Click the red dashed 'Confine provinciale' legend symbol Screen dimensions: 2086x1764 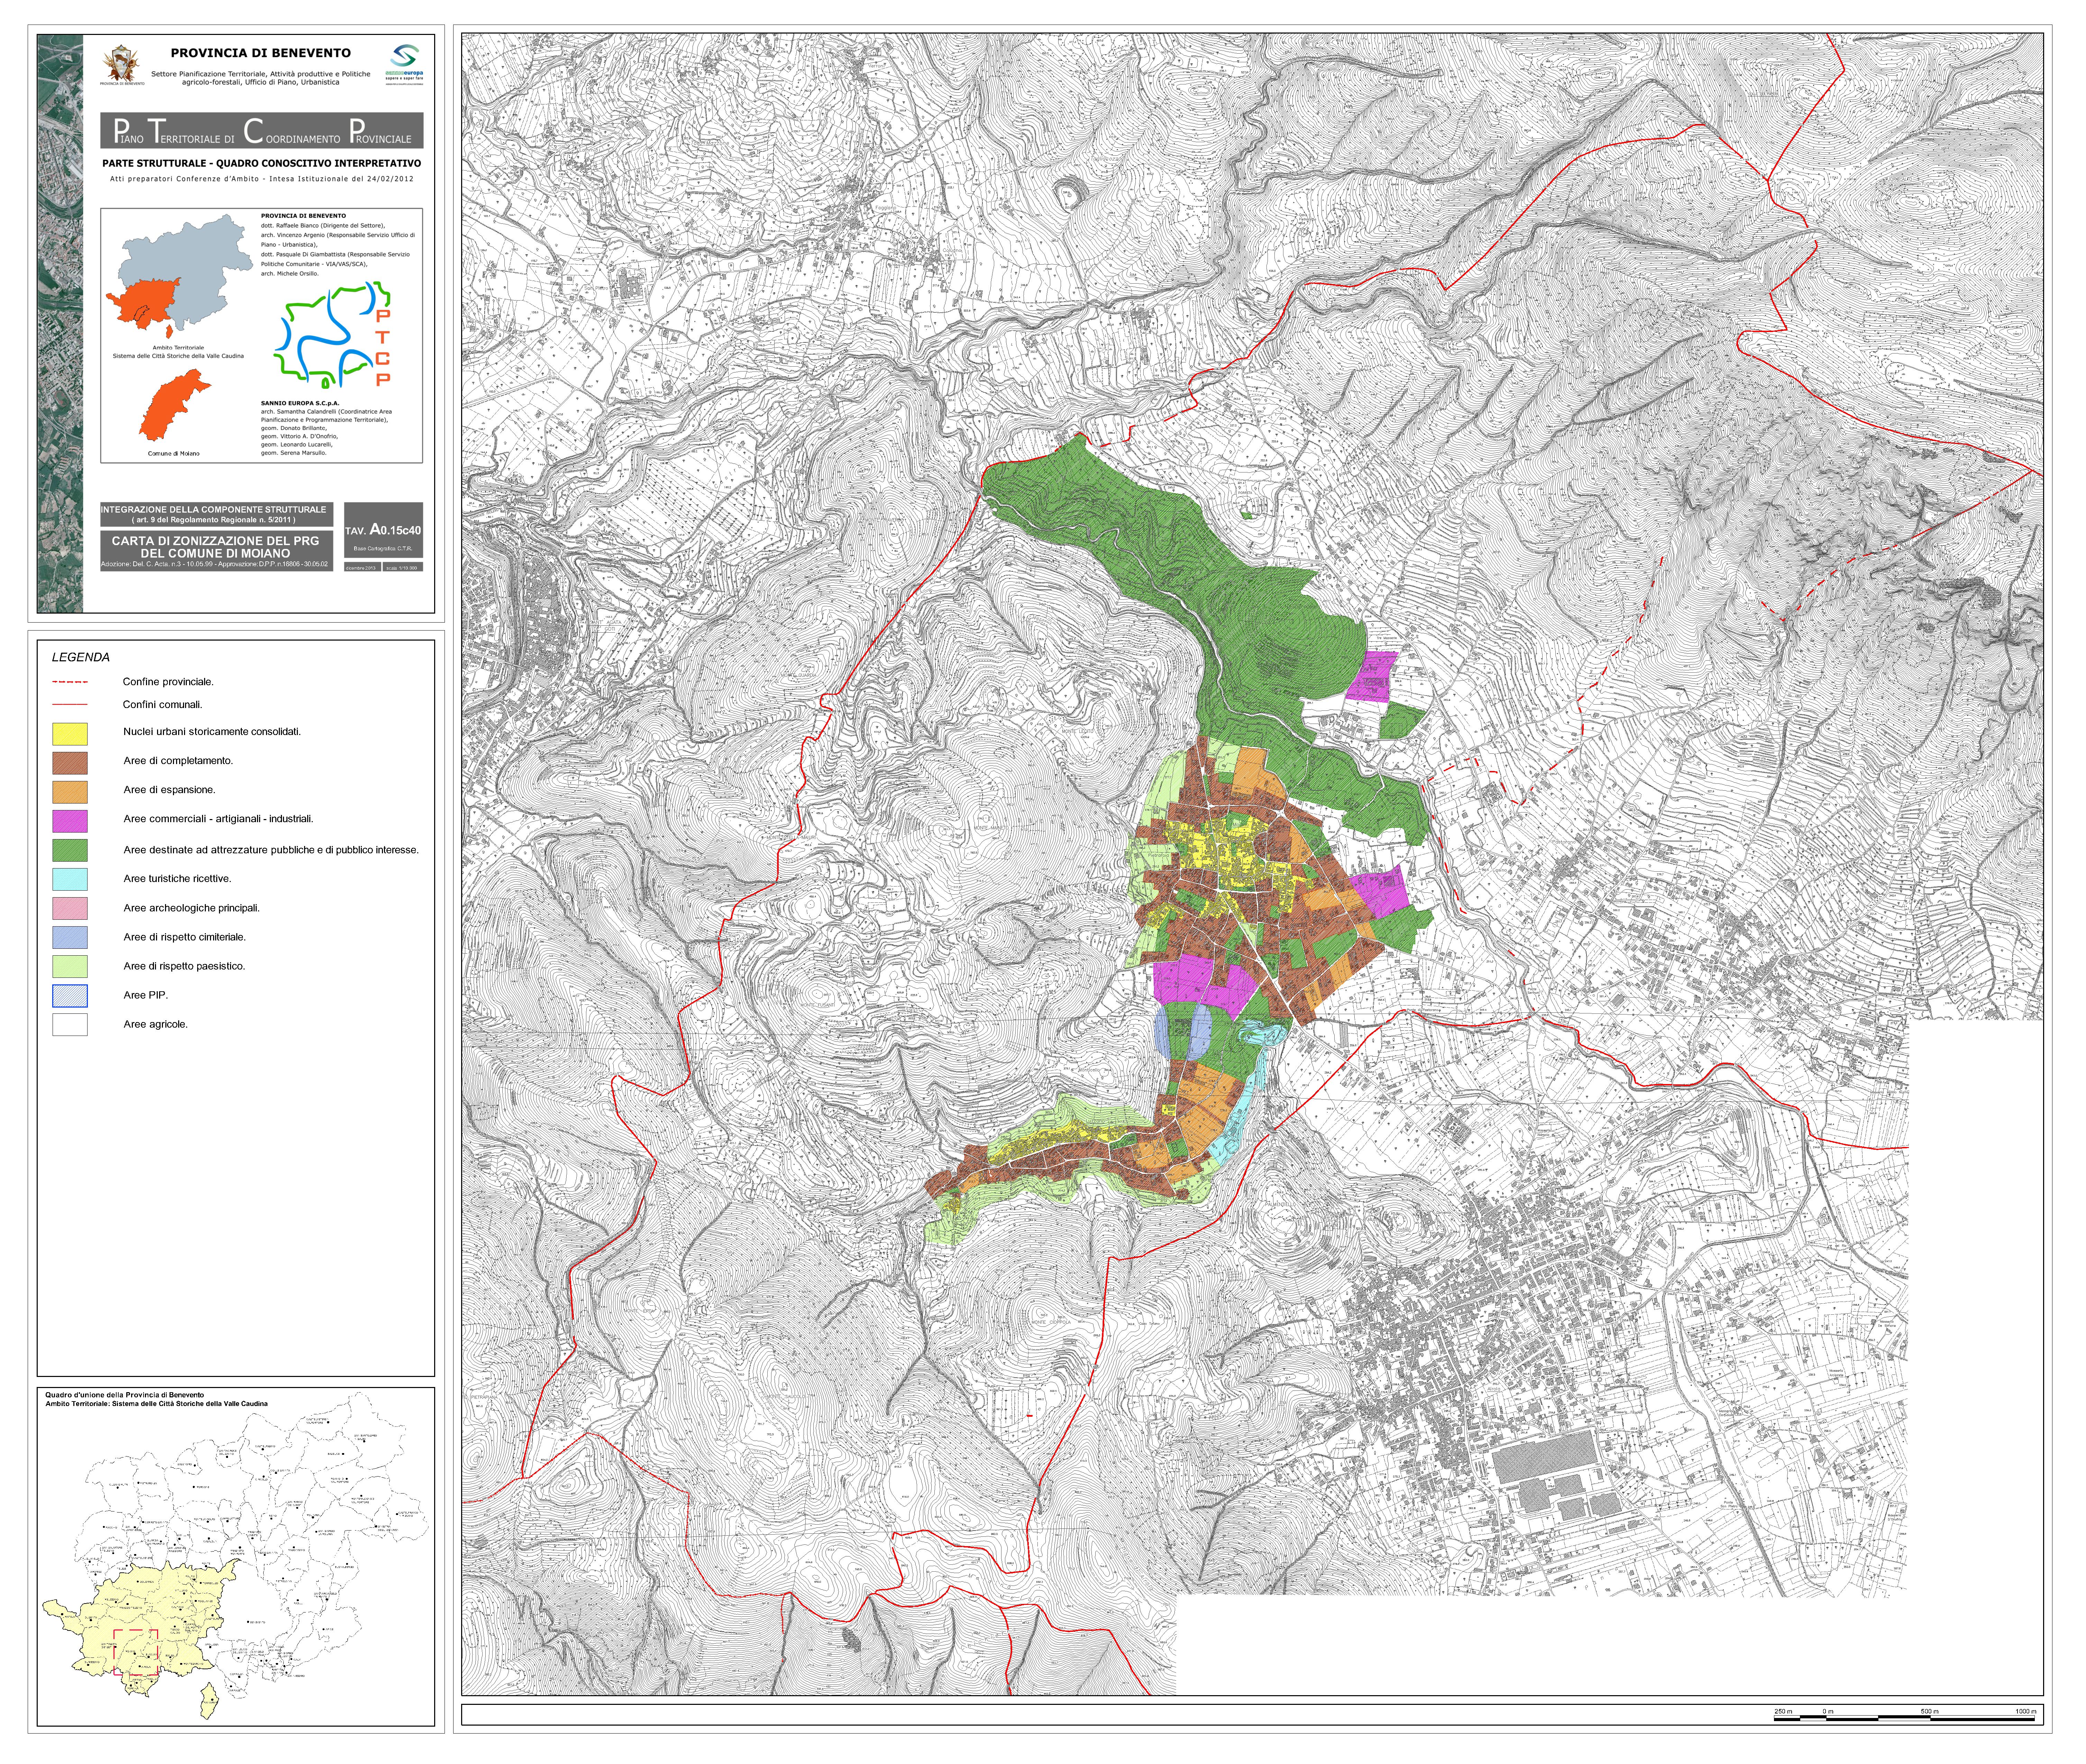70,682
